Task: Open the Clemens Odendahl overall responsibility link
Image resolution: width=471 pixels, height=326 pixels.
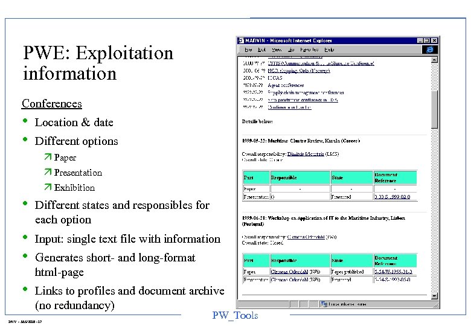Action: click(x=306, y=237)
